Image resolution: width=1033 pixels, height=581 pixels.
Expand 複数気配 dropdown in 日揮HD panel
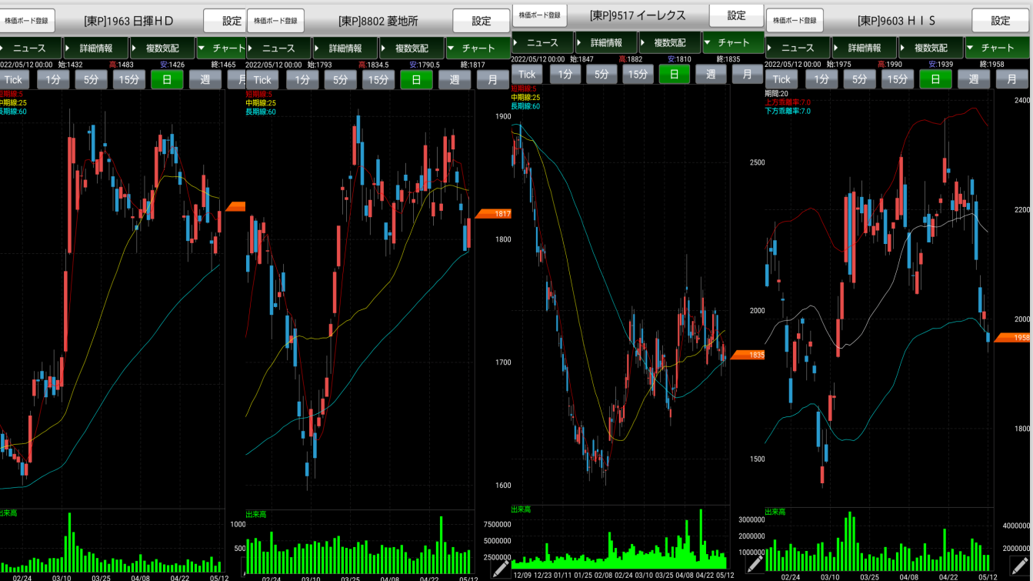point(162,48)
